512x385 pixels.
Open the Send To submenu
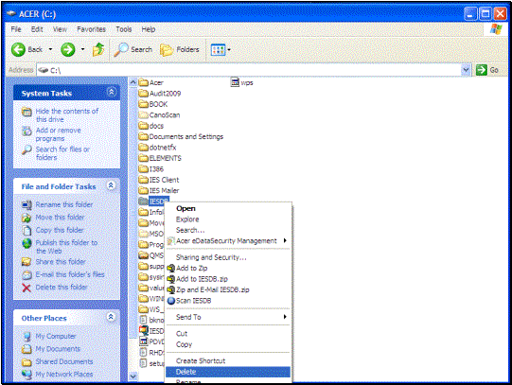pos(227,317)
